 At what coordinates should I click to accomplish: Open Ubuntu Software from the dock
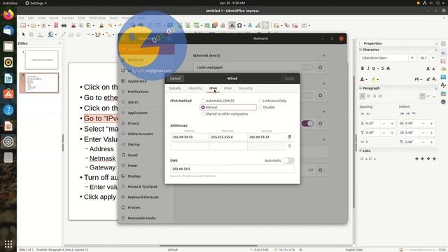8,94
